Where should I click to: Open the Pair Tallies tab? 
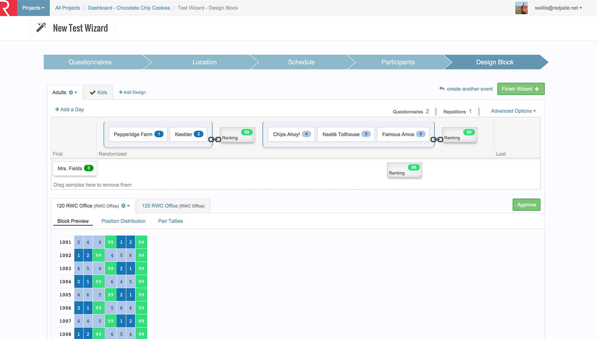coord(170,221)
